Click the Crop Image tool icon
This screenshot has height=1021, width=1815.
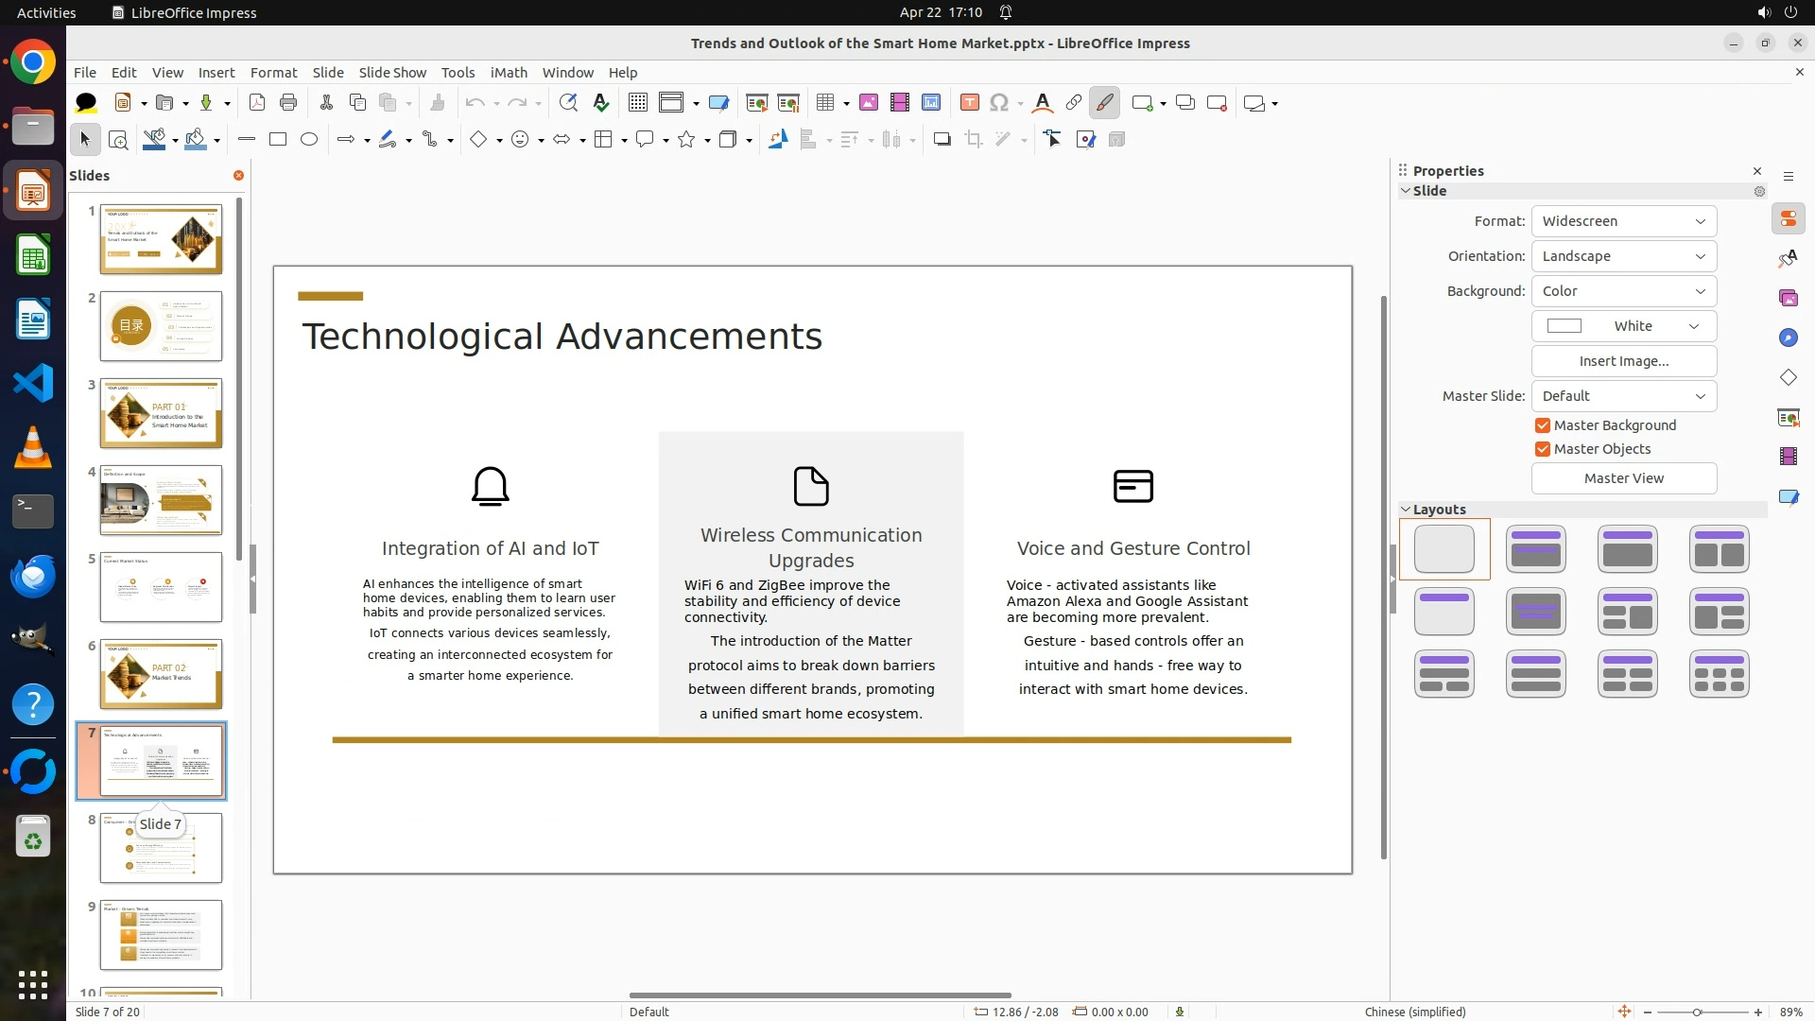pyautogui.click(x=973, y=140)
